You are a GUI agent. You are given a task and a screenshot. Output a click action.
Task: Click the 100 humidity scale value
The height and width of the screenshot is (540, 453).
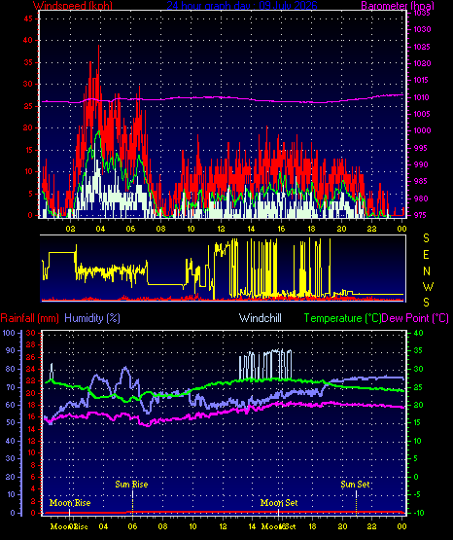click(9, 333)
